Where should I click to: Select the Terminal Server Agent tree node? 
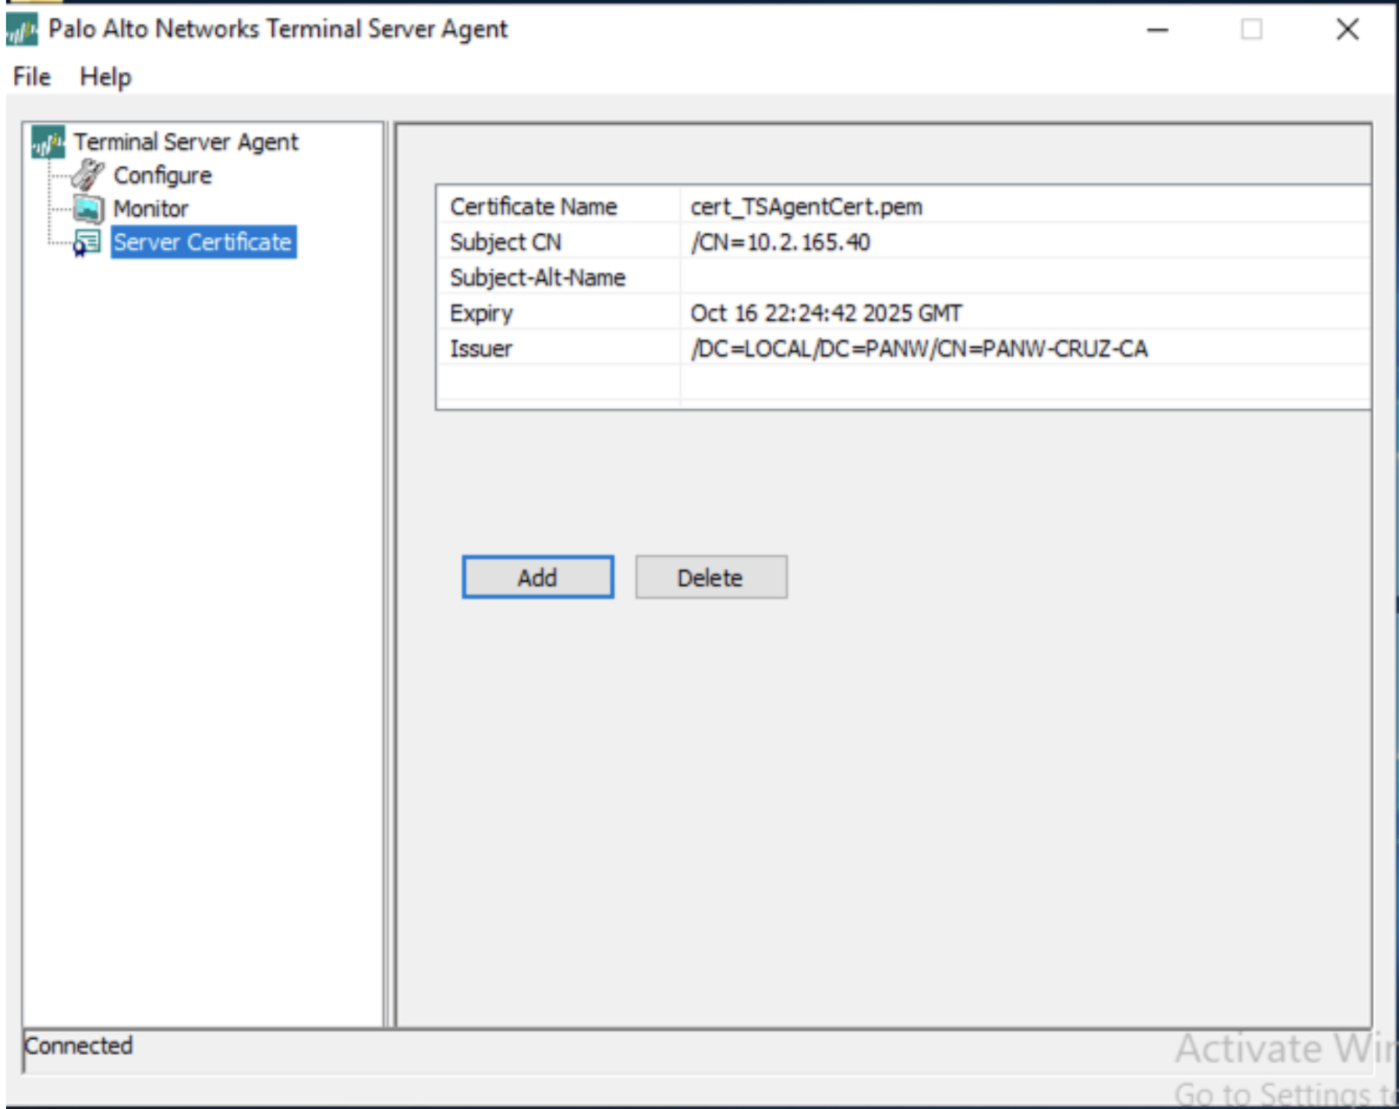(x=186, y=143)
